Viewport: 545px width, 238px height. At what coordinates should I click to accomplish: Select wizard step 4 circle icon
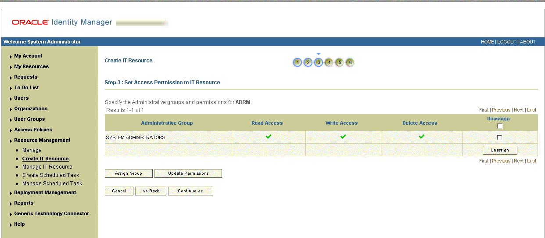pyautogui.click(x=329, y=62)
